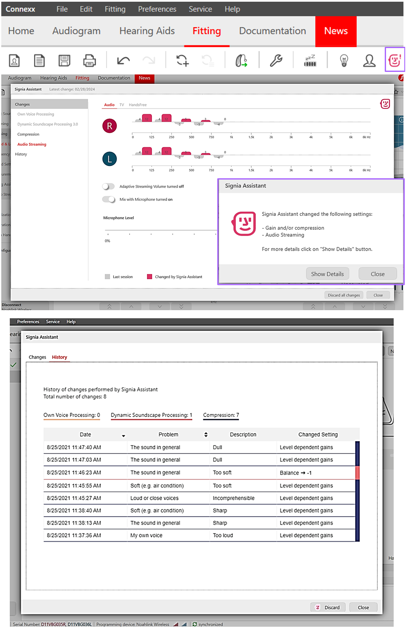The image size is (406, 628).
Task: Select Own Voice Processing in changes list
Action: coord(36,114)
